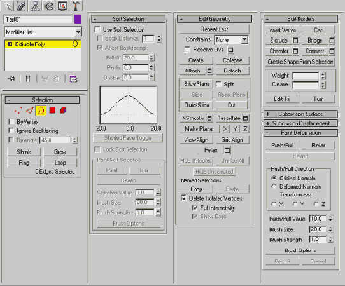Enable Use Soft Selection checkbox
The height and width of the screenshot is (286, 345).
(x=97, y=29)
